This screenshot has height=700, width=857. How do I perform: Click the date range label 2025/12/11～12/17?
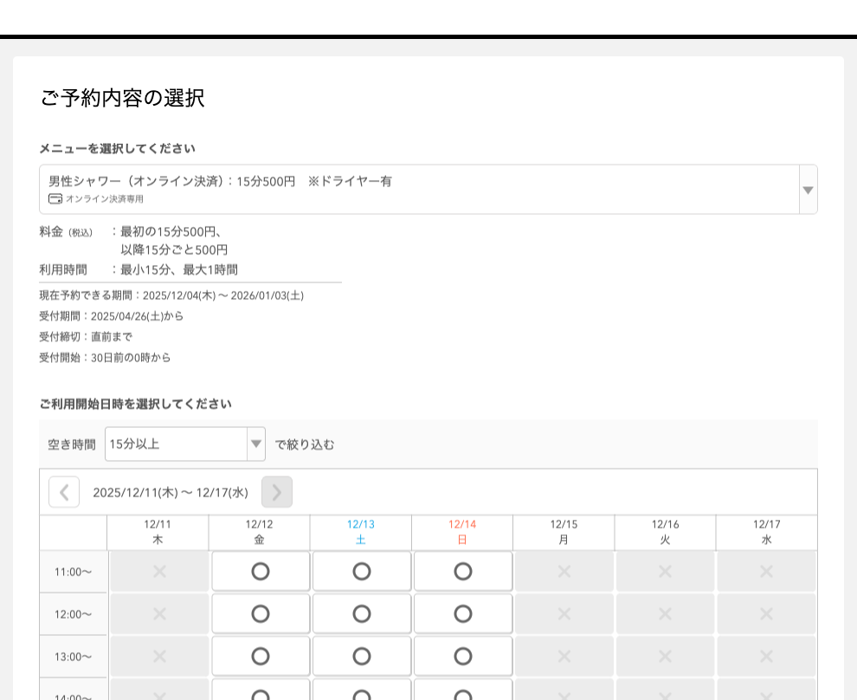tap(171, 492)
